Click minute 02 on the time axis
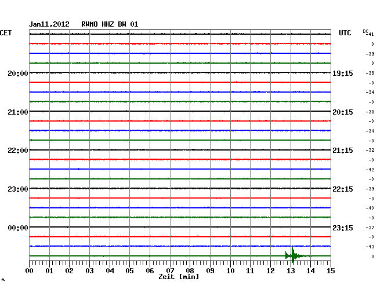This screenshot has width=377, height=286. pos(69,270)
